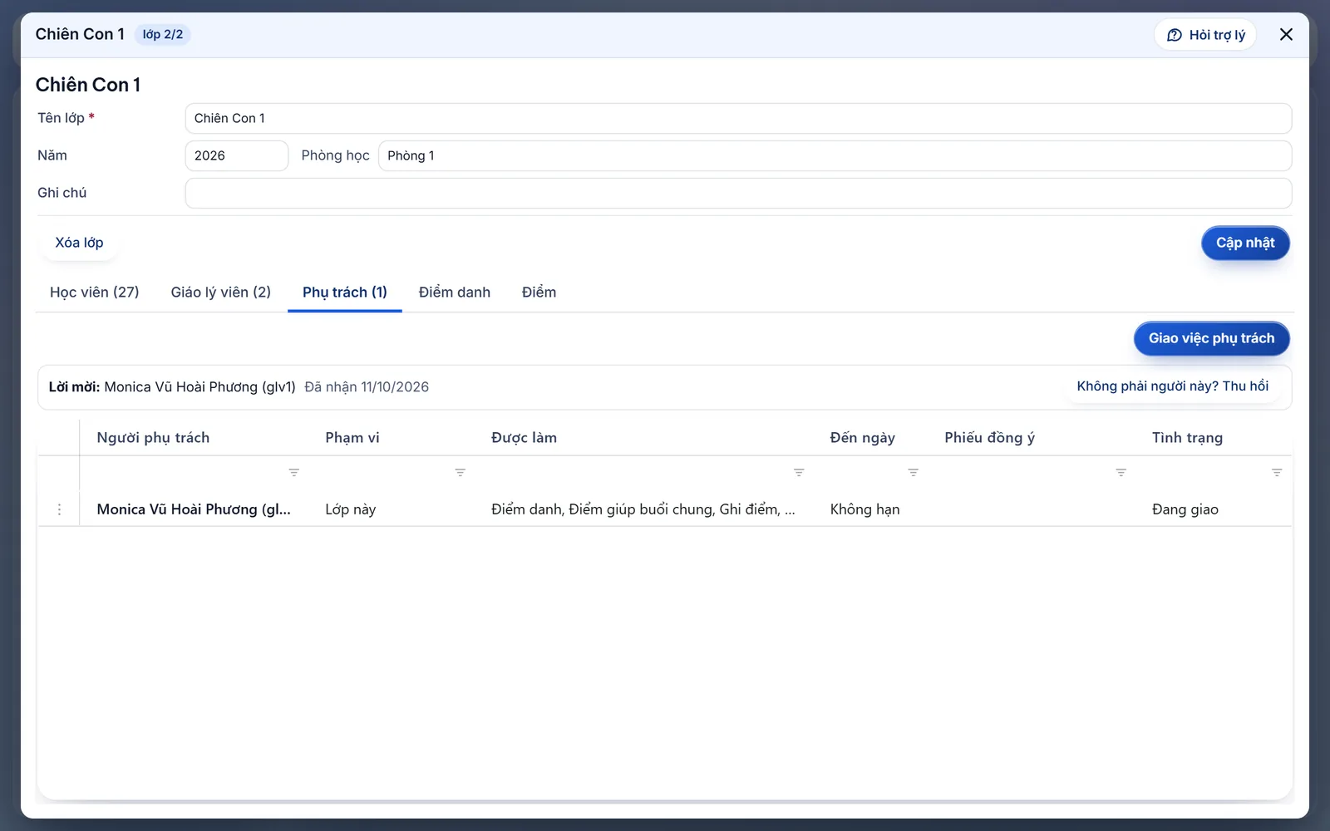
Task: Close the Chiên Con 1 dialog
Action: (1286, 34)
